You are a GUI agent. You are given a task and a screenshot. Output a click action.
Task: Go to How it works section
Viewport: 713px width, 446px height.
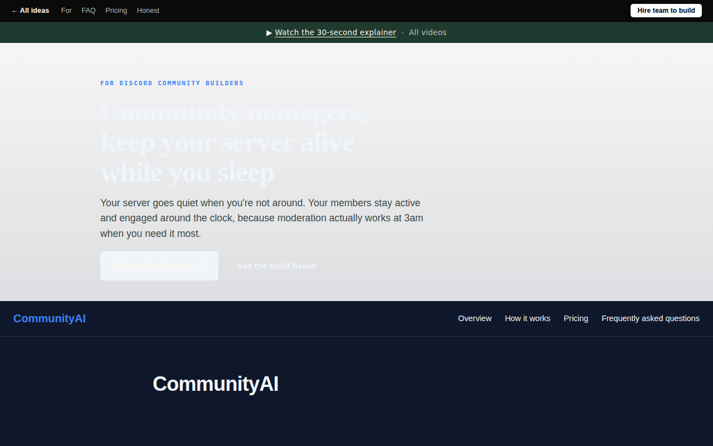(528, 318)
